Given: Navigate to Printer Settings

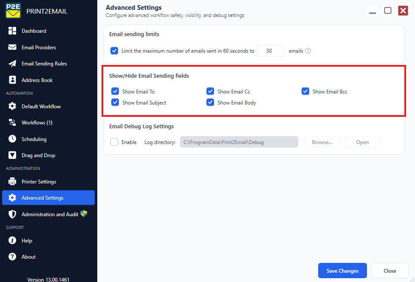Looking at the screenshot, I should 48,182.
